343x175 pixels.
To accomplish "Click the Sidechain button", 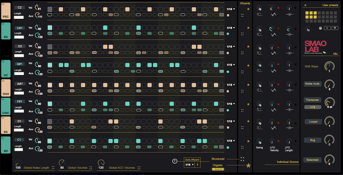I will pos(313,160).
